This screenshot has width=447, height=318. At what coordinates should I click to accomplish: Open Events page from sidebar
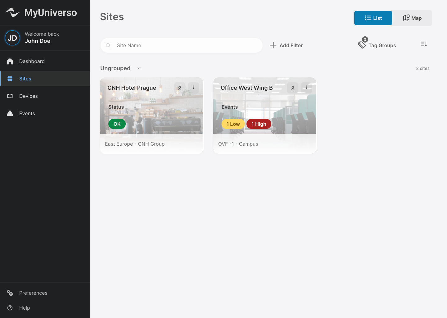(x=45, y=113)
